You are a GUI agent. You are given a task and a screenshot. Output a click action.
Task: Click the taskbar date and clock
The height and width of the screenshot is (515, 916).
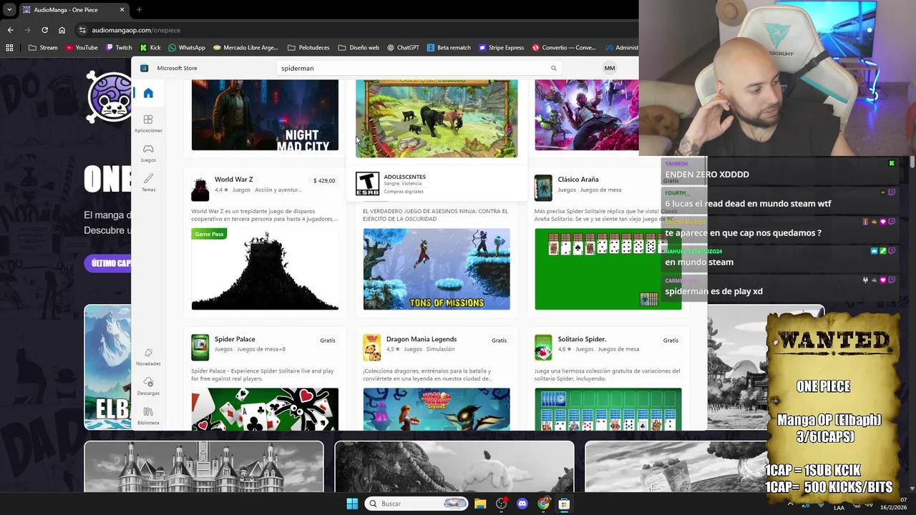coord(894,504)
